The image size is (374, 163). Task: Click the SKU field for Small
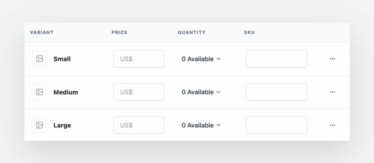coord(276,59)
